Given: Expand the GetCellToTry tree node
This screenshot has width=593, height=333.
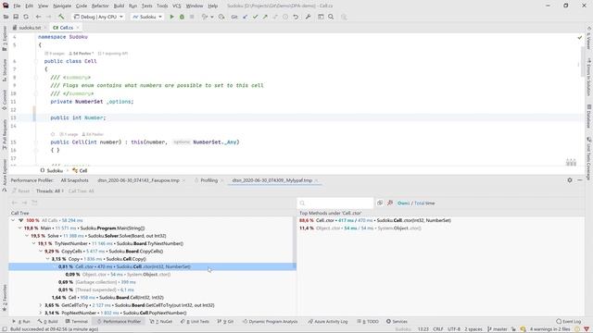Looking at the screenshot, I should pos(41,305).
